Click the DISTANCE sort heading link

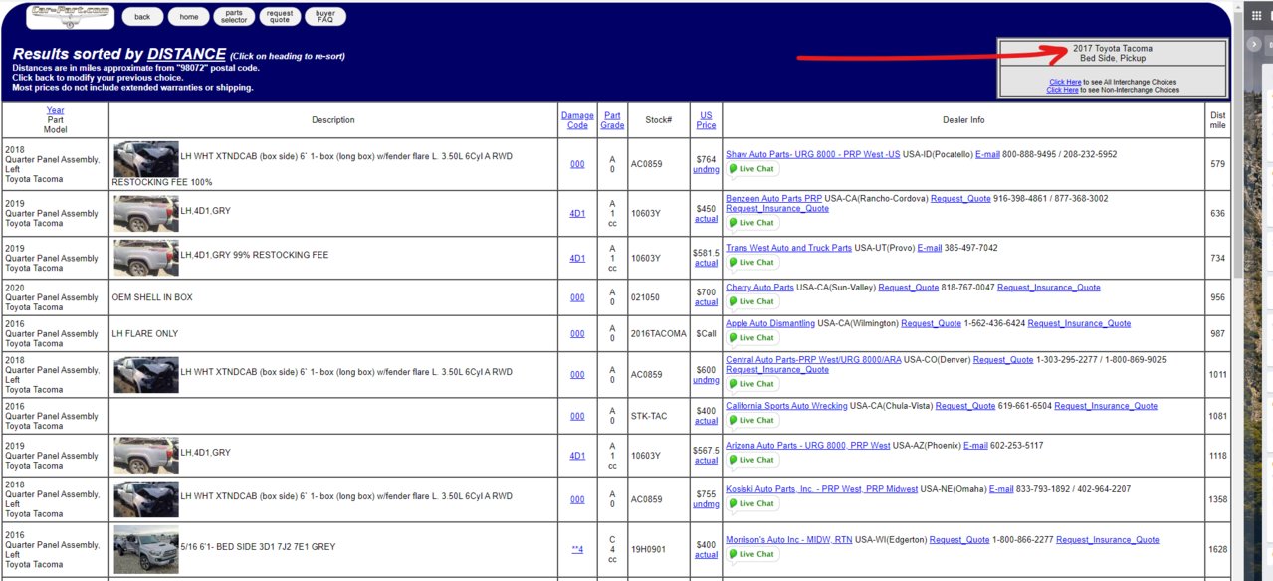[186, 54]
